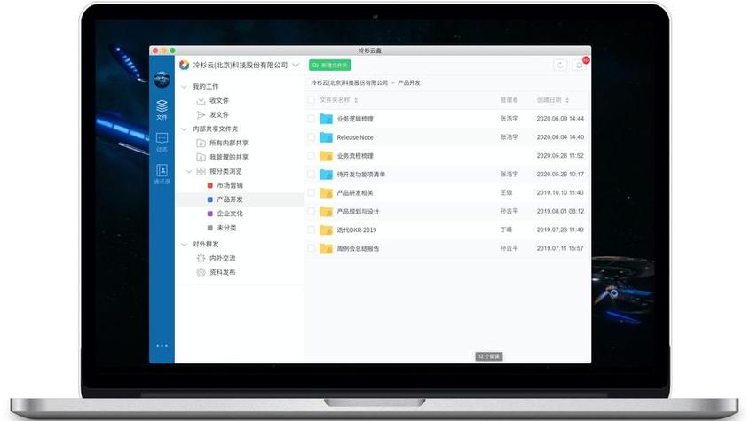Tick the checkbox for 业务流程梳理 row
This screenshot has height=421, width=750.
[x=311, y=156]
